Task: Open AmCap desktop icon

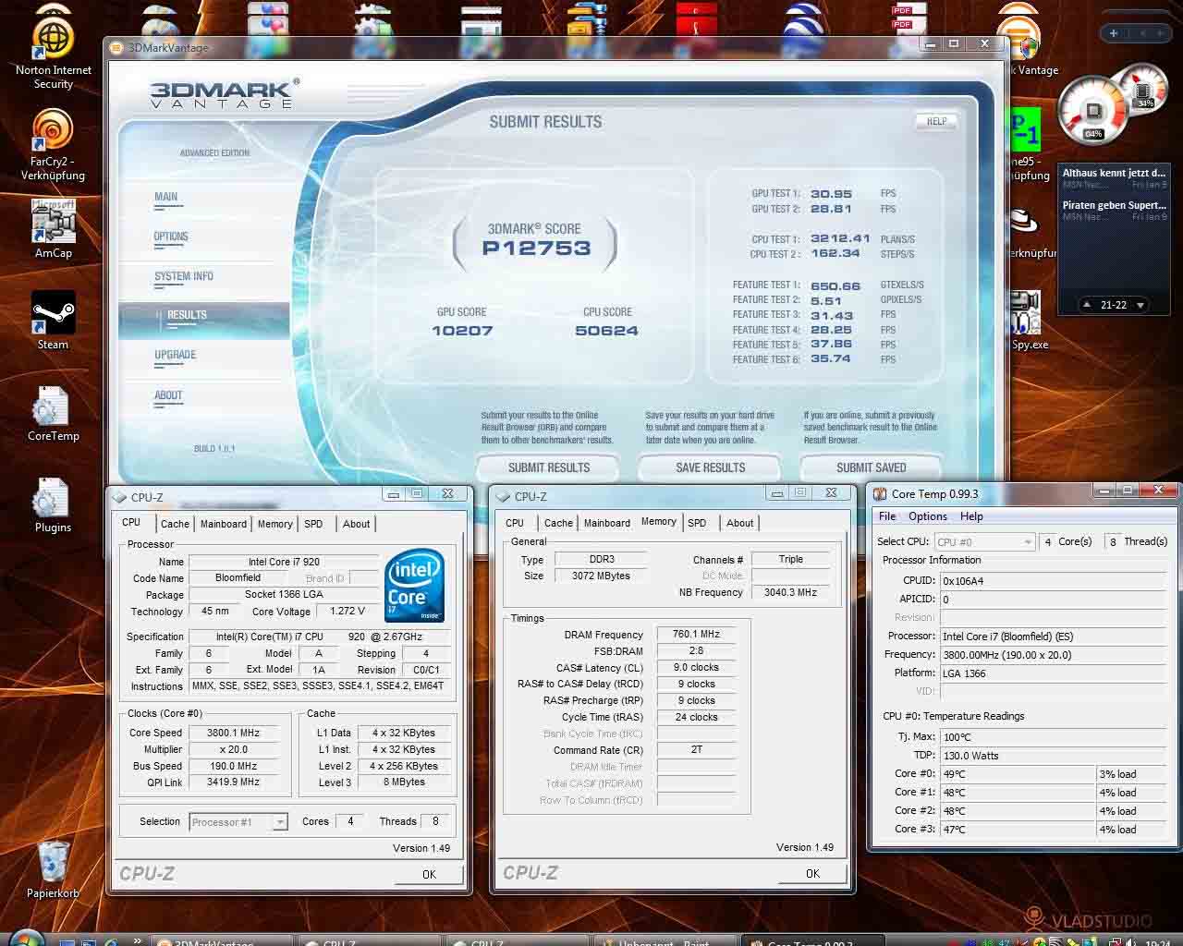Action: [x=53, y=229]
